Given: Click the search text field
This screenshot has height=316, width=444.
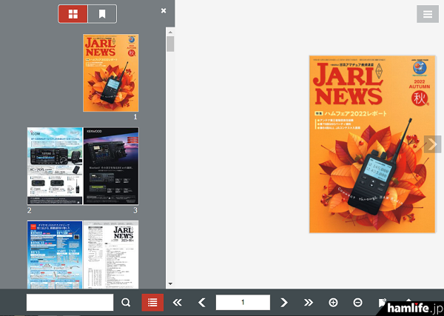Looking at the screenshot, I should (70, 302).
